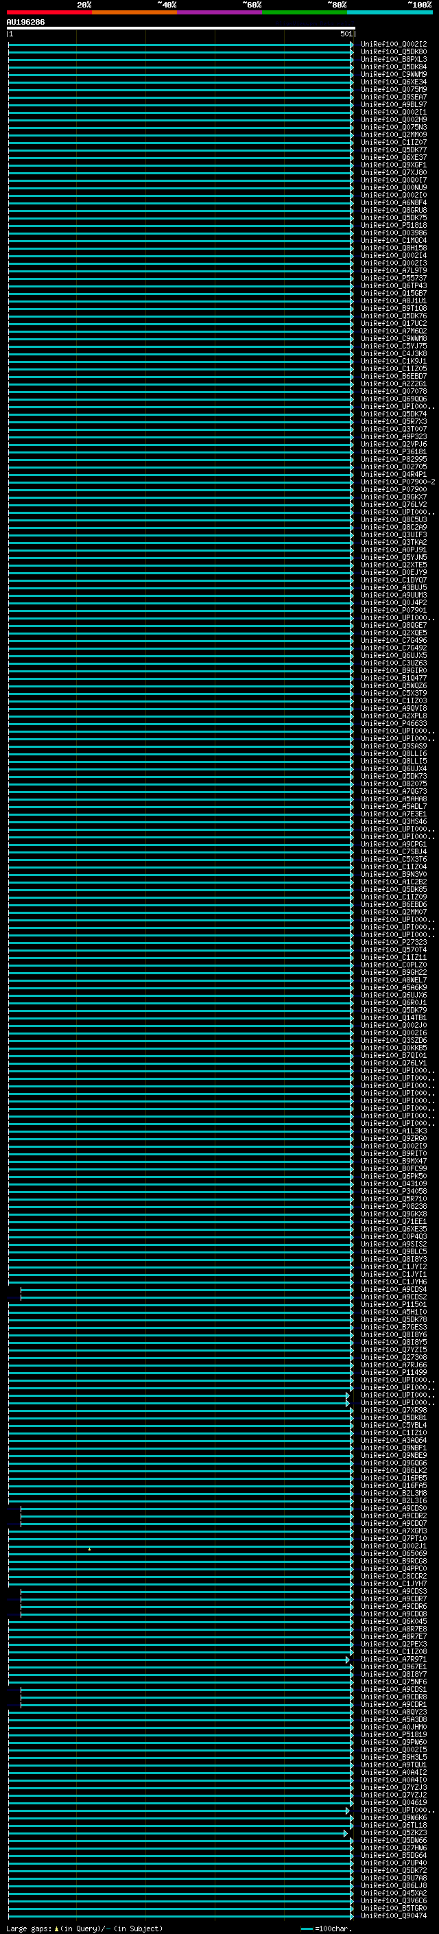Image resolution: width=439 pixels, height=1934 pixels.
Task: Open hit UniRef100_Q5DK84
Action: click(x=394, y=67)
